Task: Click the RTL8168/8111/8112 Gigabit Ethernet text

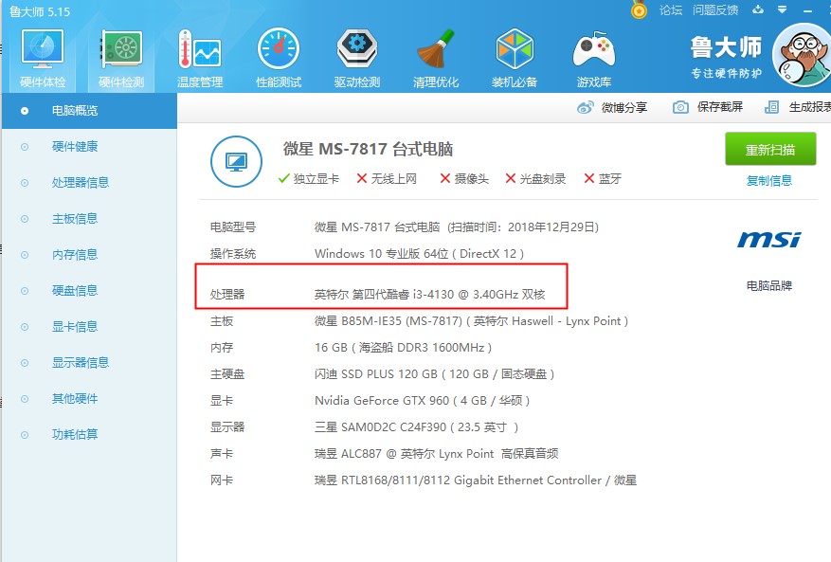Action: pos(476,480)
